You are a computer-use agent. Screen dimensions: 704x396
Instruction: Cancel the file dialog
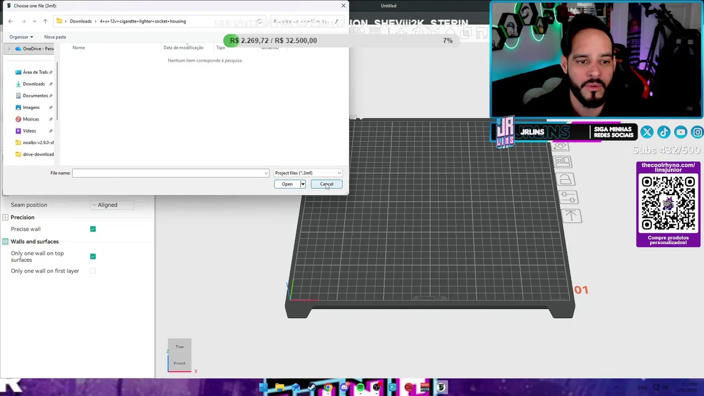click(327, 184)
